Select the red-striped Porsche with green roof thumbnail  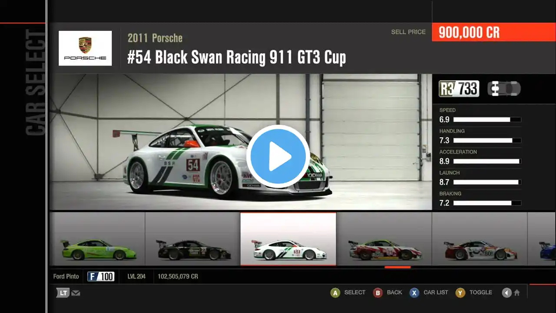pyautogui.click(x=384, y=239)
